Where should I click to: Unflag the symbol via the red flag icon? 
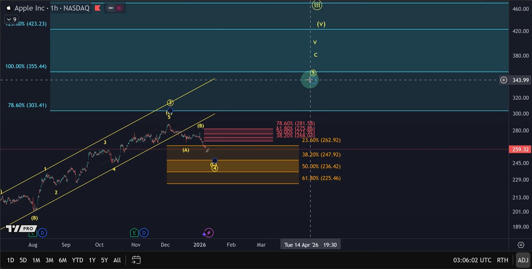point(97,8)
